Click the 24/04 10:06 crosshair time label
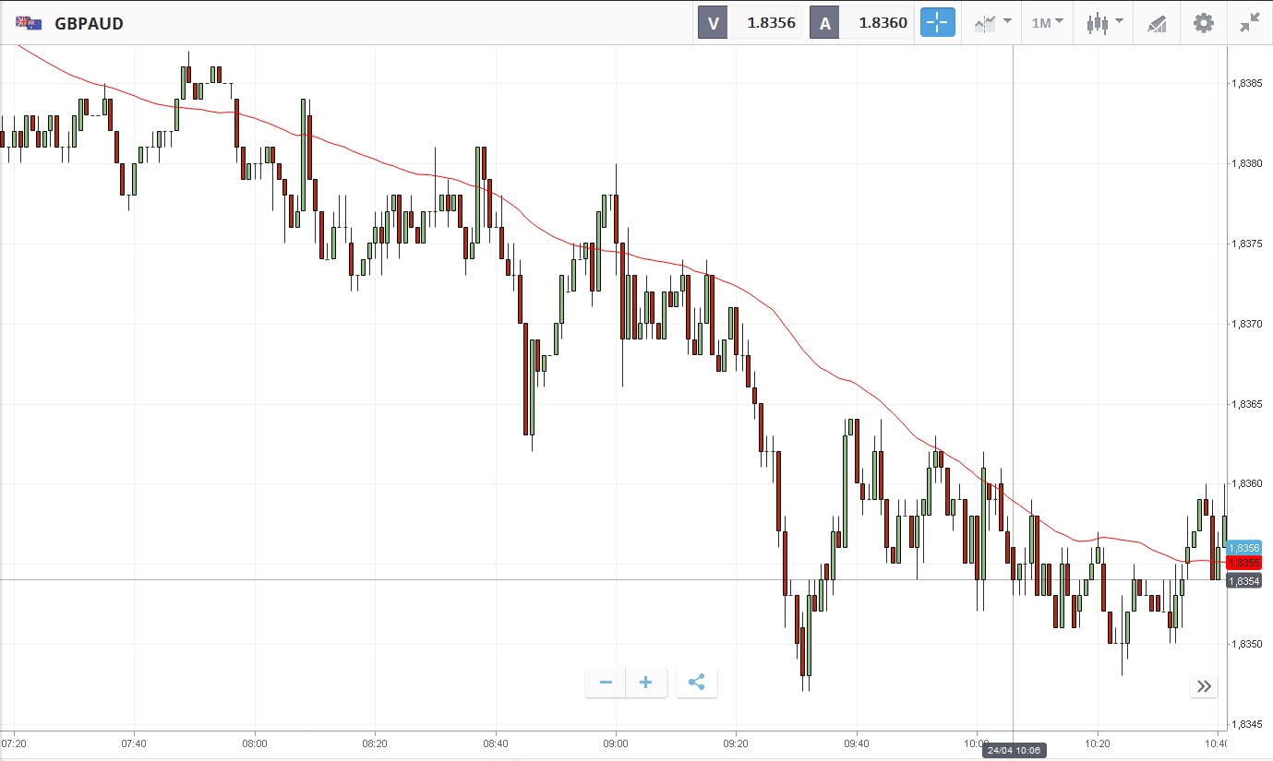Screen dimensions: 1273x761 (1013, 751)
